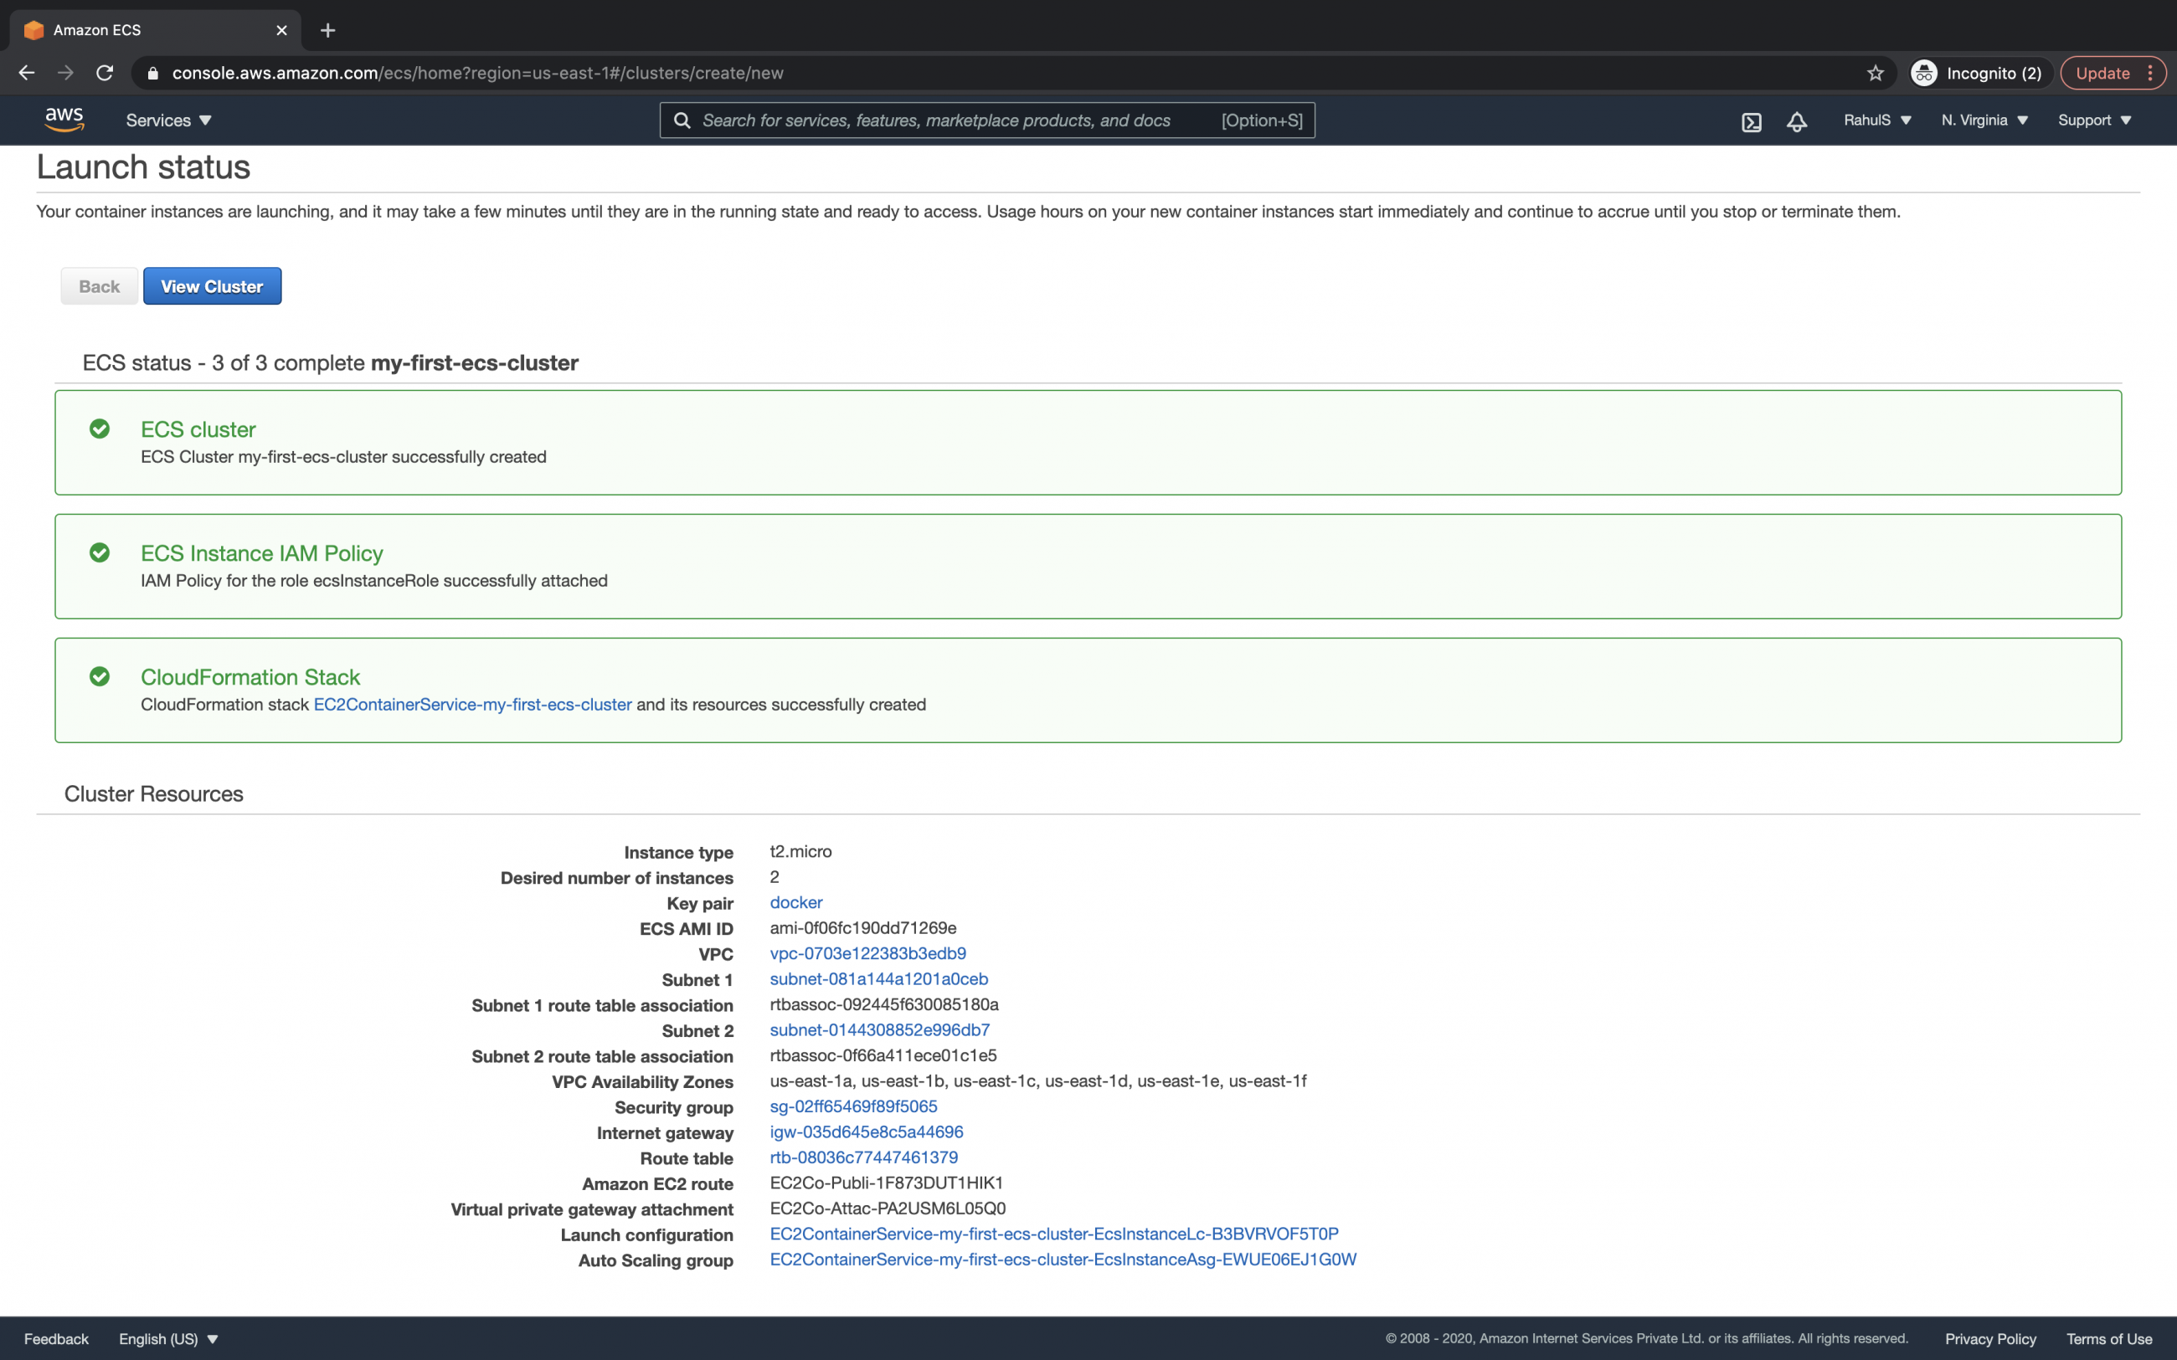The image size is (2177, 1360).
Task: Open the notifications bell
Action: pyautogui.click(x=1795, y=120)
